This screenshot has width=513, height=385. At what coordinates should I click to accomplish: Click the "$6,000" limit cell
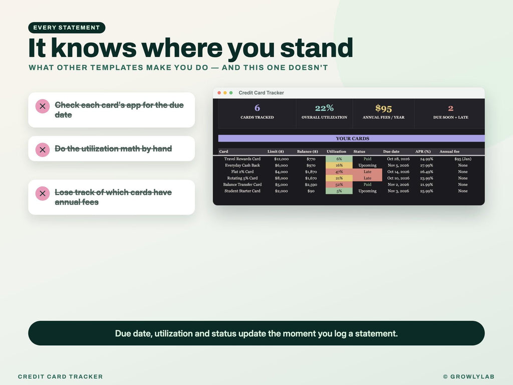282,165
